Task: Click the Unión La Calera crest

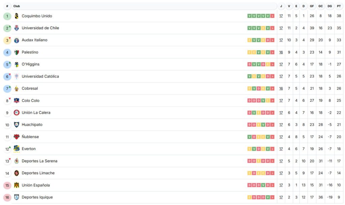Action: point(17,112)
